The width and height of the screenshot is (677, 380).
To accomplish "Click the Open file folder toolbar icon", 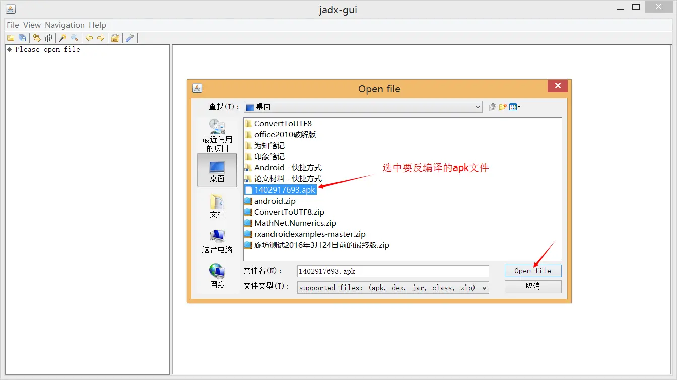I will coord(10,38).
